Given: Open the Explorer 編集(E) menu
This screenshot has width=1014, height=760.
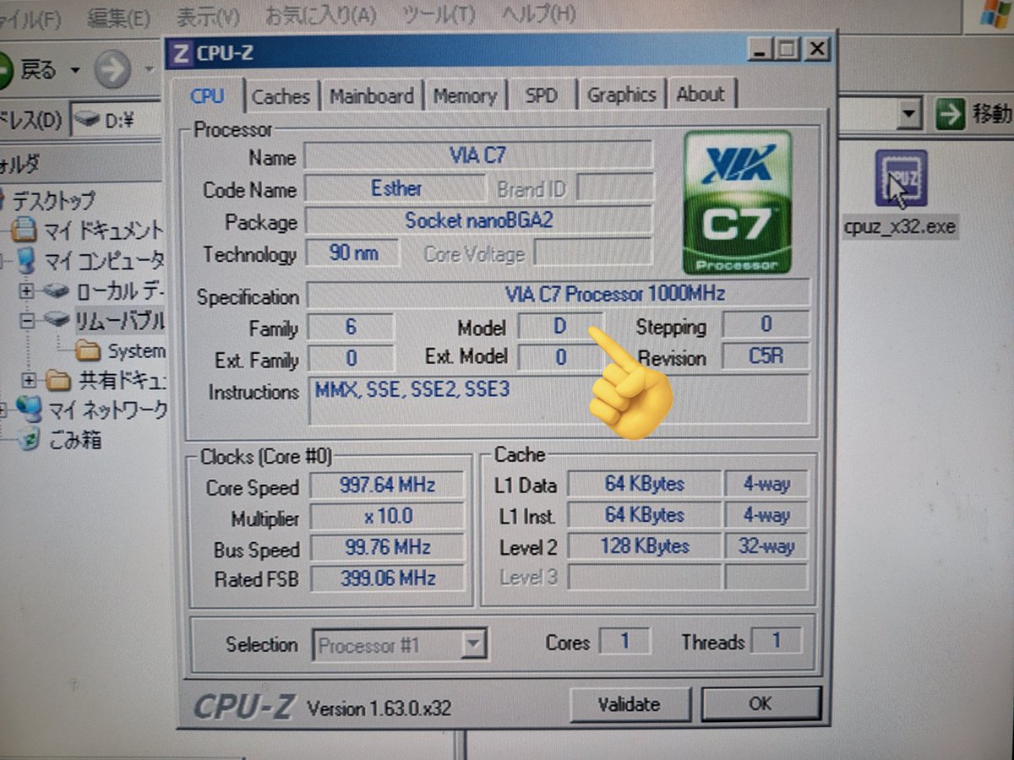Looking at the screenshot, I should pyautogui.click(x=118, y=17).
